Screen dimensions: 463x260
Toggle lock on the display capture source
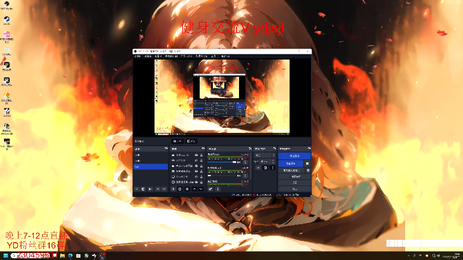click(x=201, y=182)
